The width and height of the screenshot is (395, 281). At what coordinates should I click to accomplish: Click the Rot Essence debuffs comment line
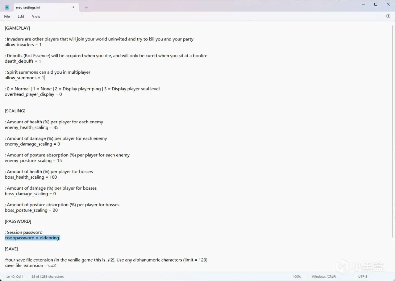[106, 56]
